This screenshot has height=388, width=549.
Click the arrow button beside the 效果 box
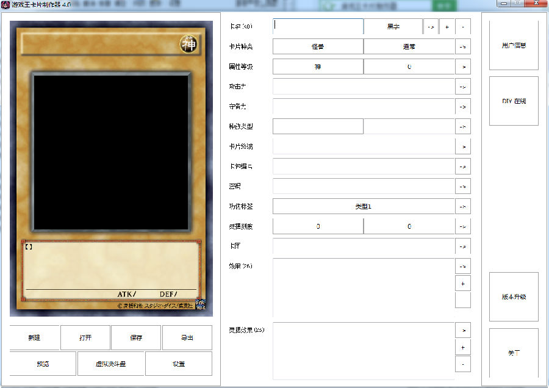tap(463, 266)
